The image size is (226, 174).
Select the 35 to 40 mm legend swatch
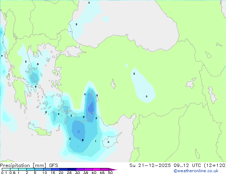[x=88, y=169]
